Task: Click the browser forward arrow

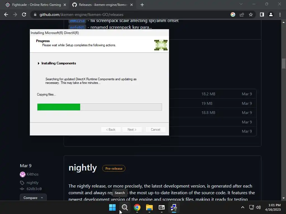Action: 15,14
